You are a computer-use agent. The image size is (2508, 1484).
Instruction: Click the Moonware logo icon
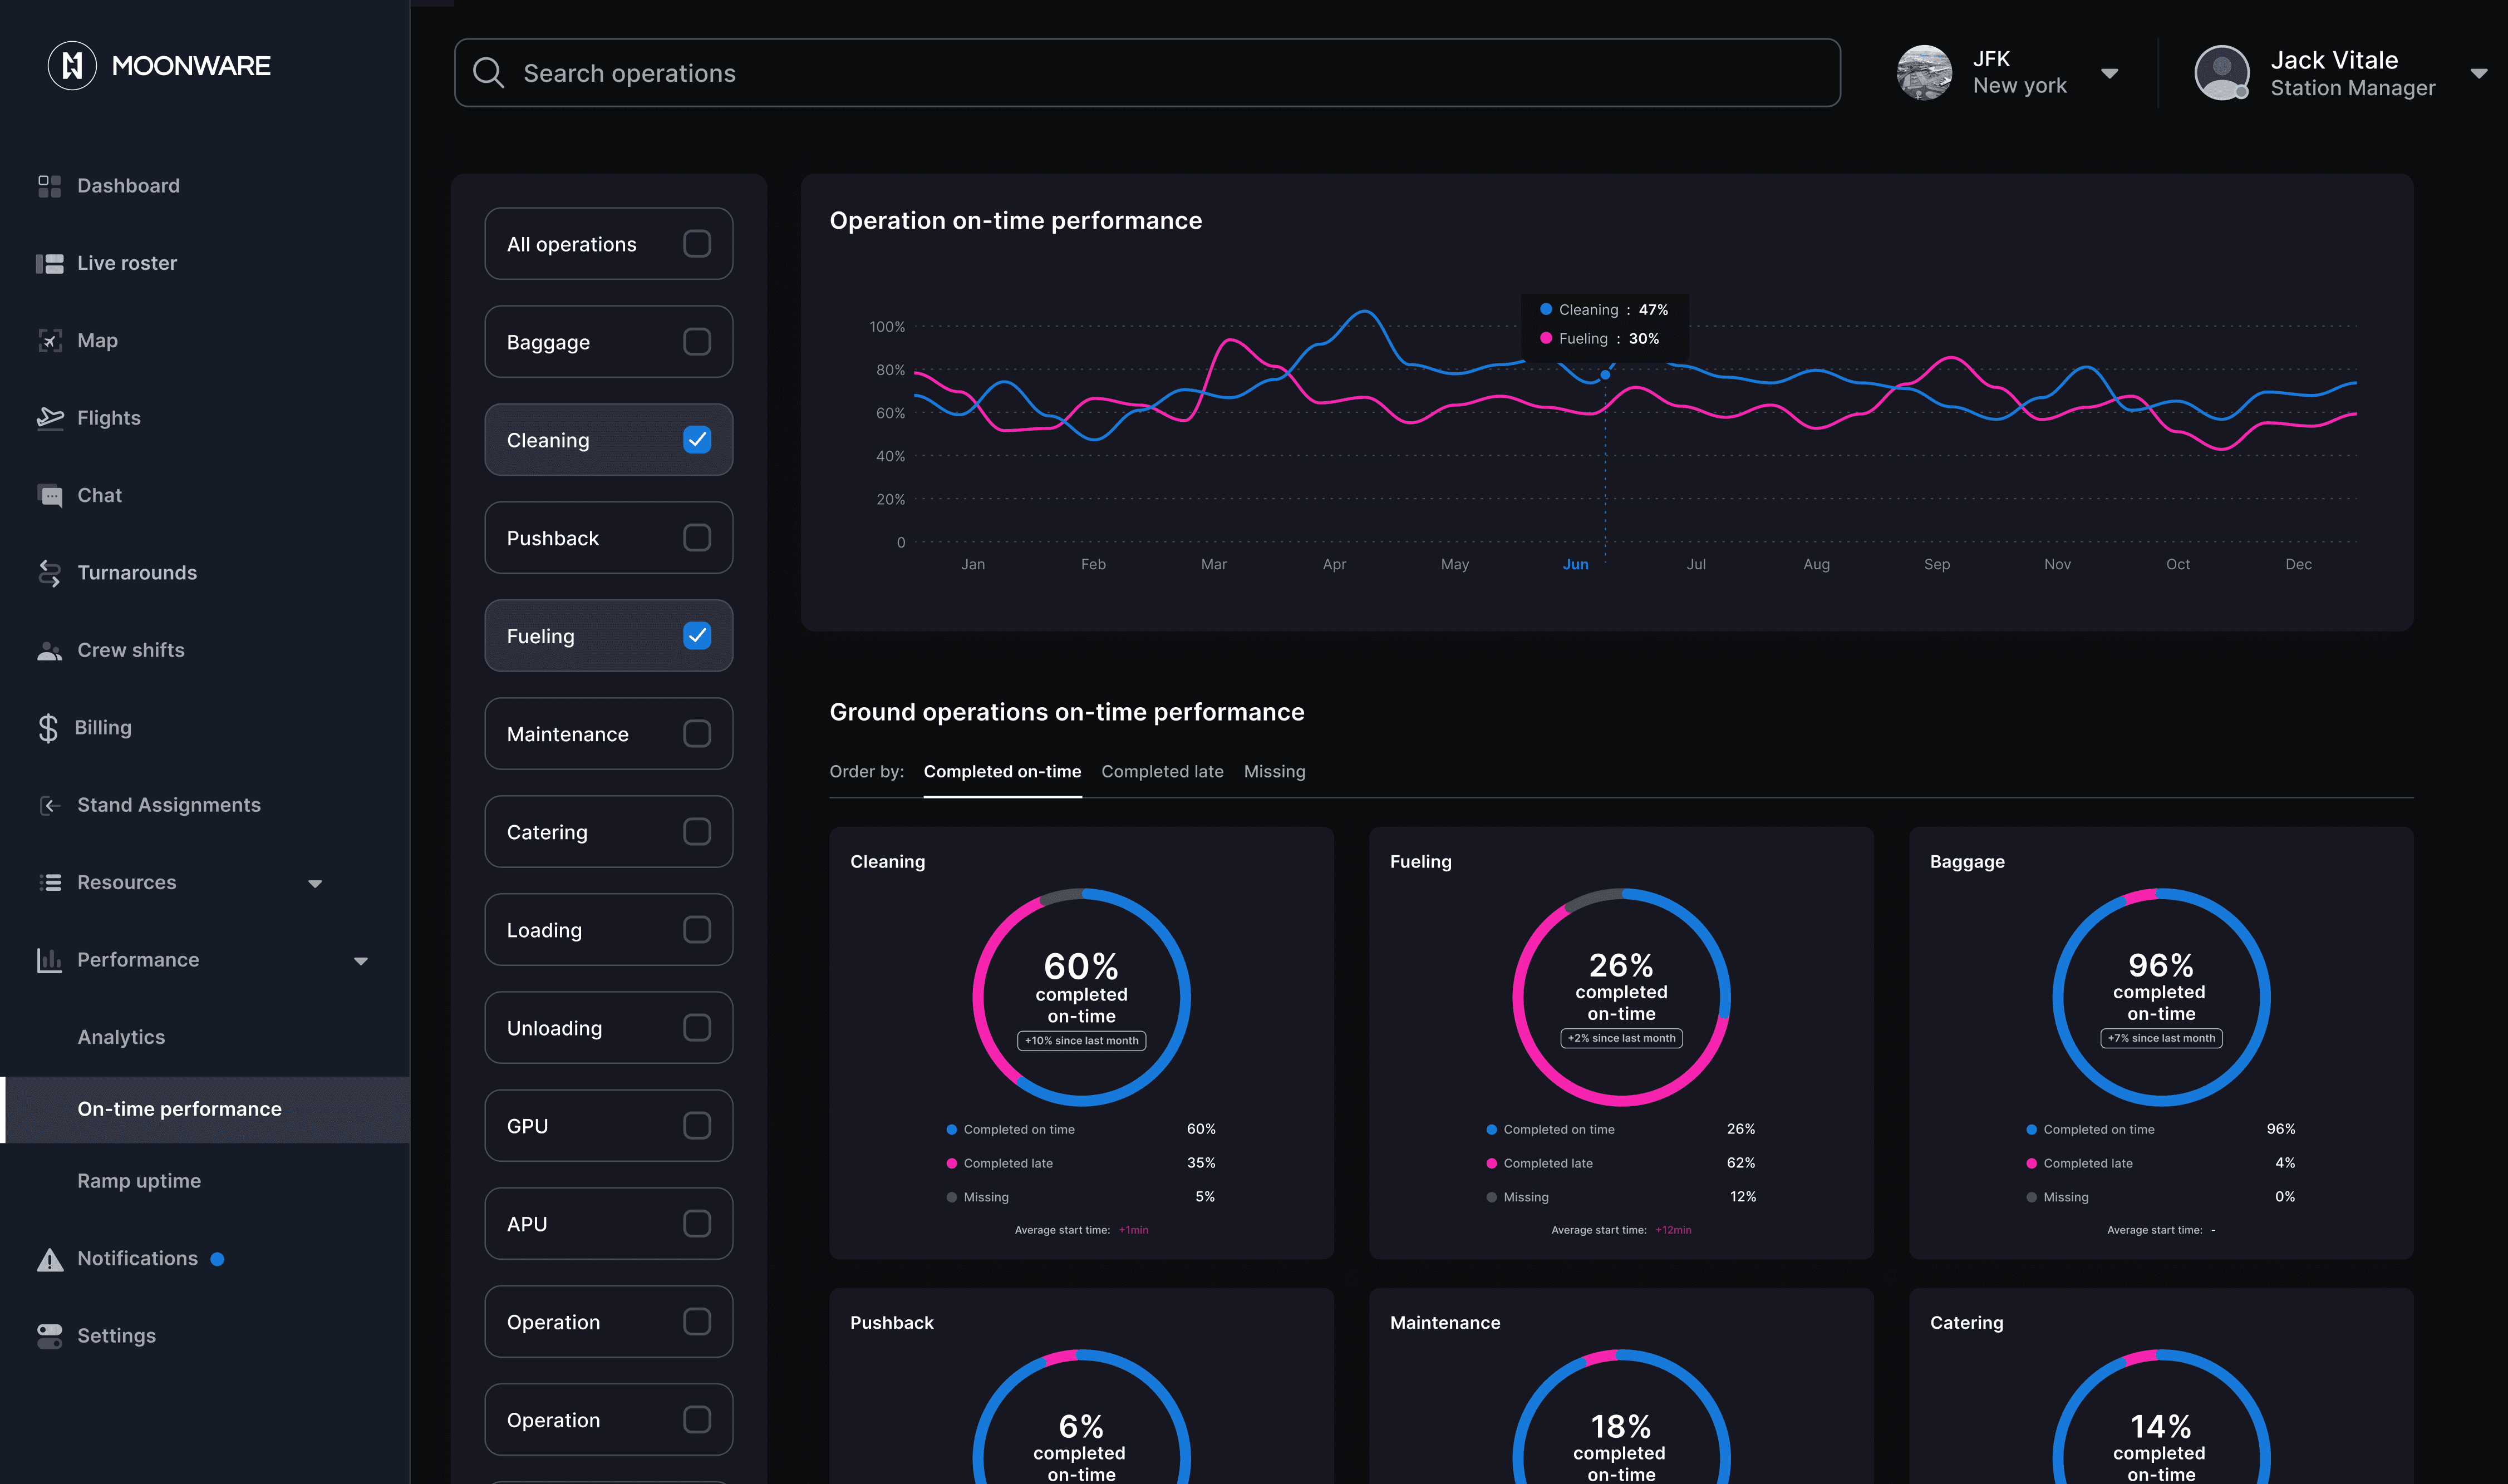tap(72, 66)
